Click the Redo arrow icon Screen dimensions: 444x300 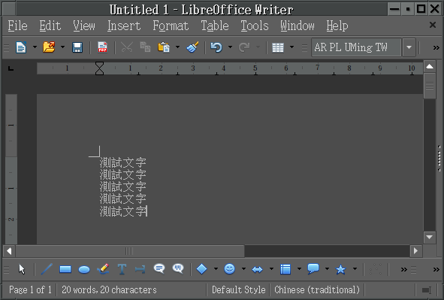pos(244,47)
